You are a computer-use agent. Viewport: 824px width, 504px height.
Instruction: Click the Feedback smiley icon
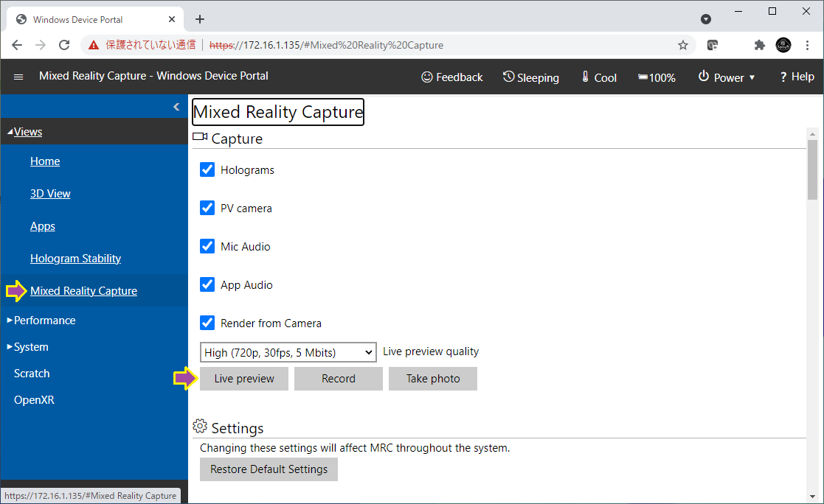[427, 77]
